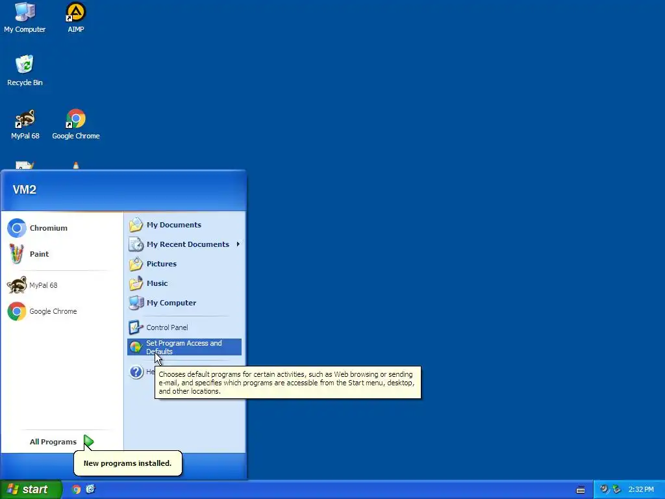Open My Documents folder
This screenshot has width=665, height=499.
(x=184, y=224)
